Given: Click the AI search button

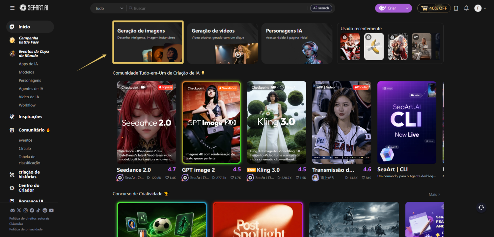Looking at the screenshot, I should coord(321,8).
